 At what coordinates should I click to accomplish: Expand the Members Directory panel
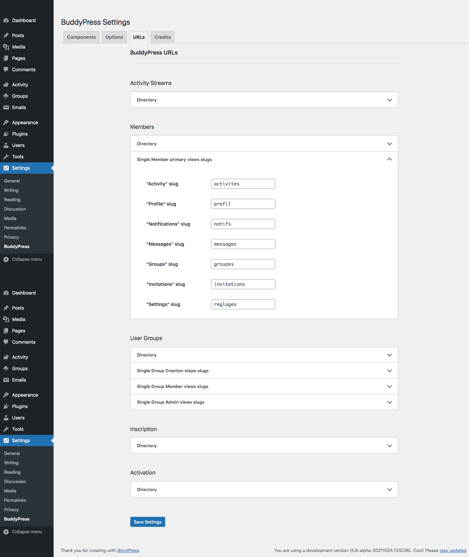pyautogui.click(x=264, y=144)
